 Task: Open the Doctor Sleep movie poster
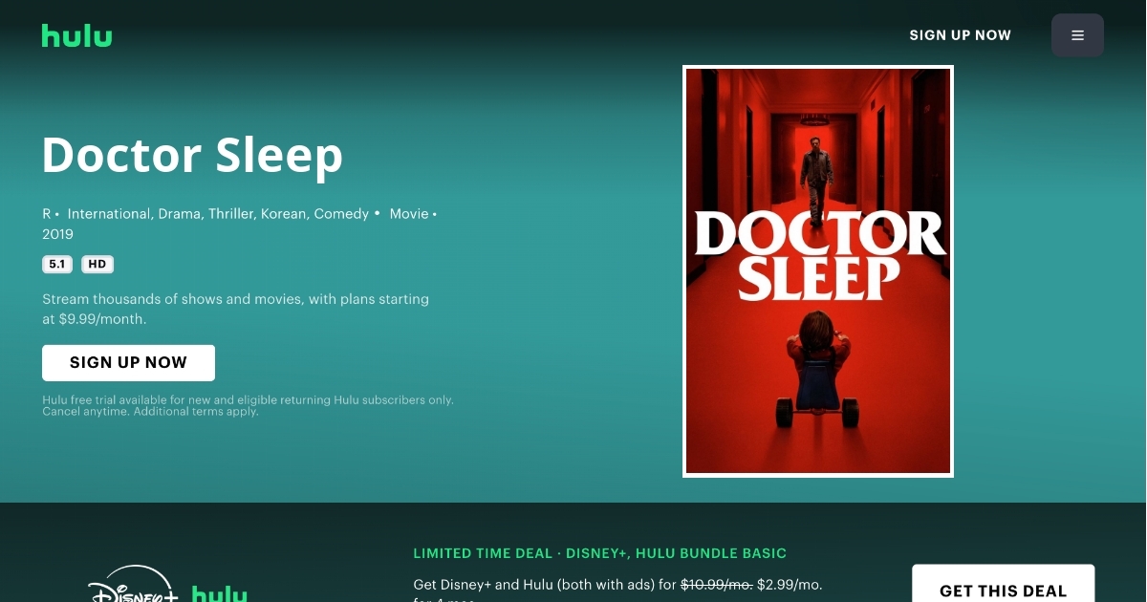[x=818, y=271]
